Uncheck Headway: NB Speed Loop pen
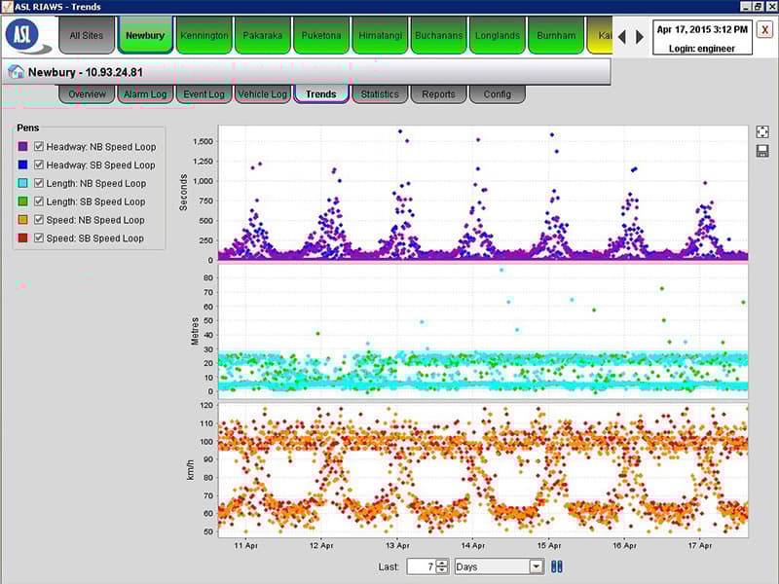The image size is (779, 584). coord(39,146)
